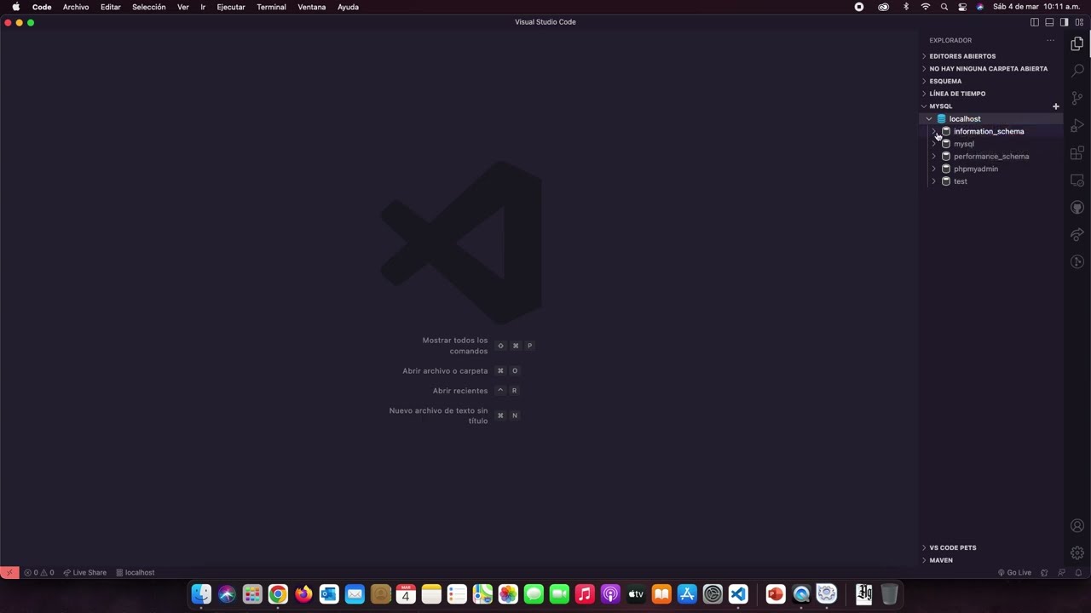The width and height of the screenshot is (1091, 613).
Task: Open the Apple menu
Action: pos(15,7)
